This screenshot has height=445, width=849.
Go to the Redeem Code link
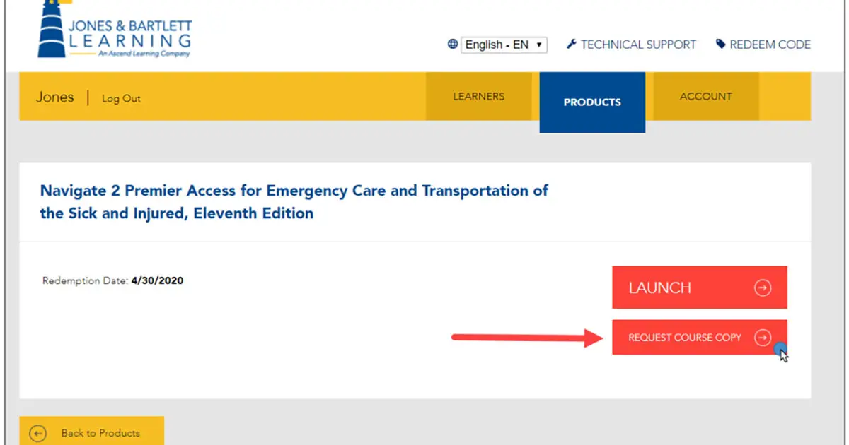770,44
